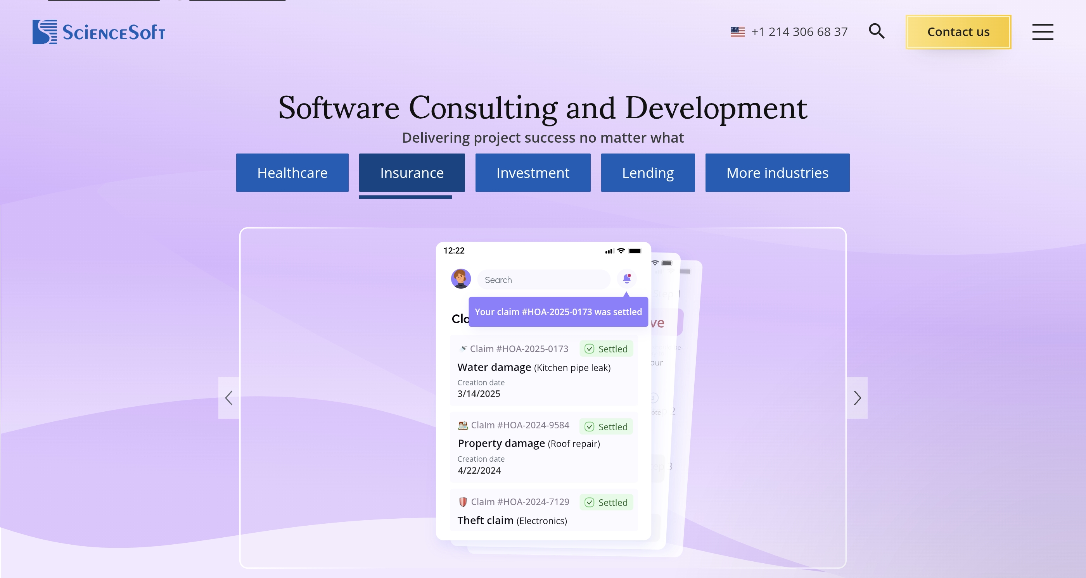Click 'Theft claim (Electronics)' title
The height and width of the screenshot is (578, 1086).
pos(512,520)
